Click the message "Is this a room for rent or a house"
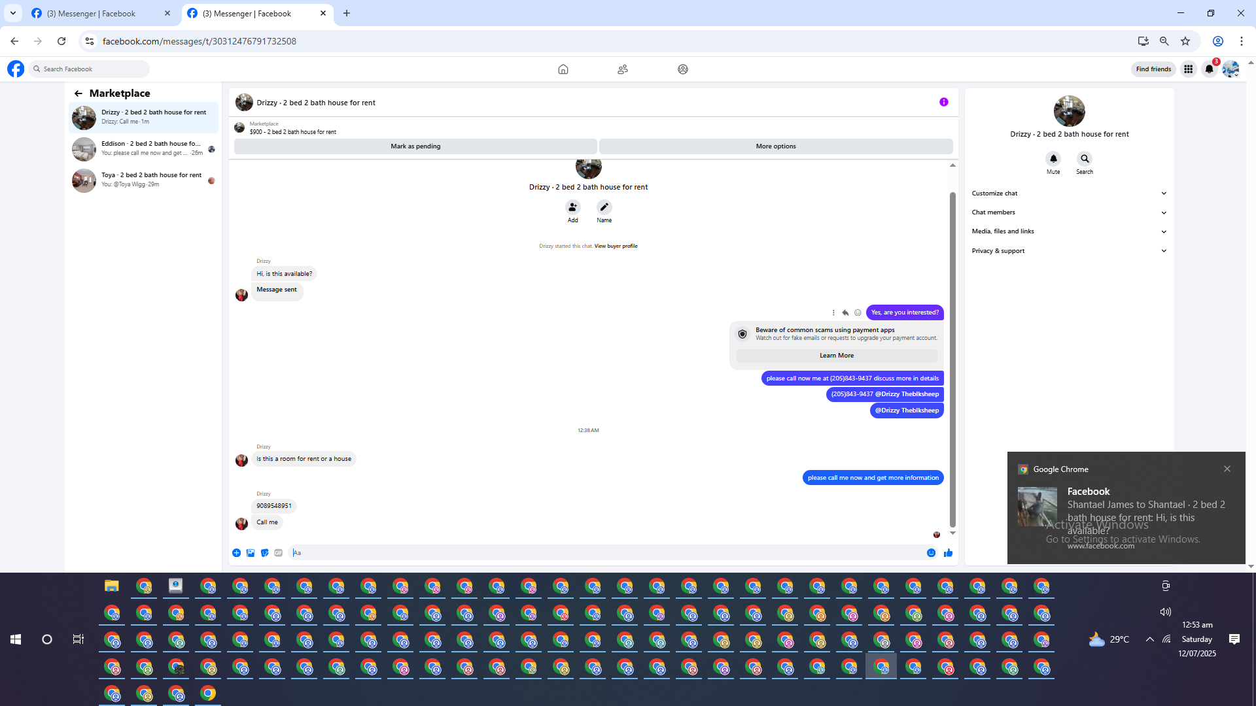 [x=304, y=459]
